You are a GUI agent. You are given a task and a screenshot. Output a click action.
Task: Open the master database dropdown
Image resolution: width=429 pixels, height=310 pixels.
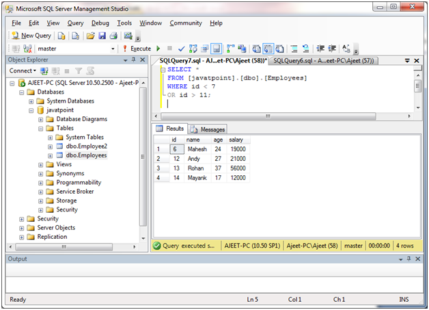click(113, 49)
